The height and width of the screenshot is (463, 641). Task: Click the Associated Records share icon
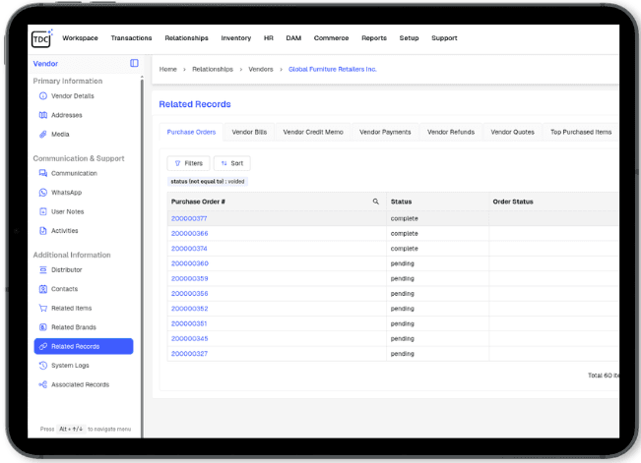click(43, 384)
